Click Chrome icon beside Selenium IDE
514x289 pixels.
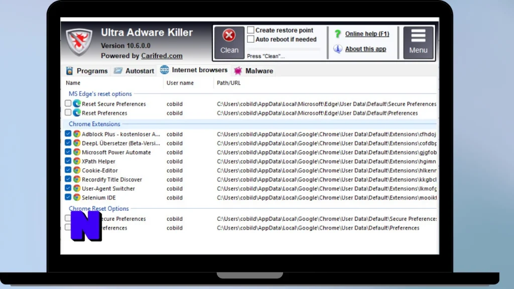click(77, 198)
